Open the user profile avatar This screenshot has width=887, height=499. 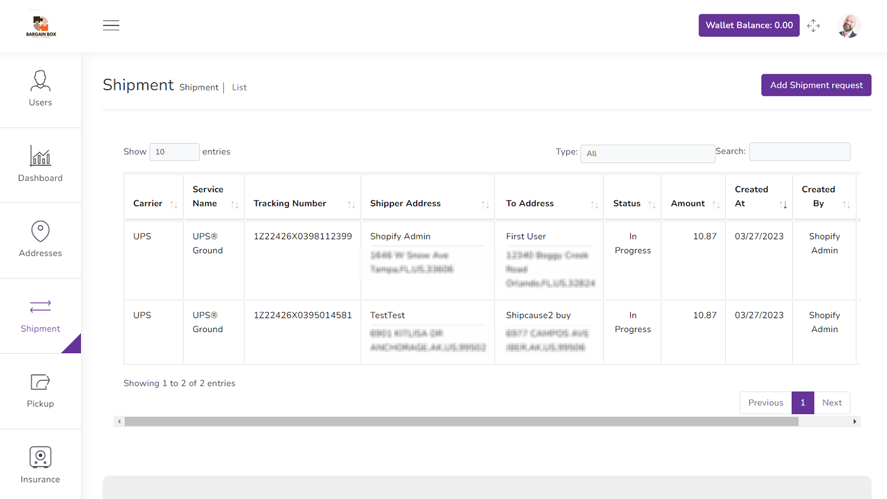point(848,26)
